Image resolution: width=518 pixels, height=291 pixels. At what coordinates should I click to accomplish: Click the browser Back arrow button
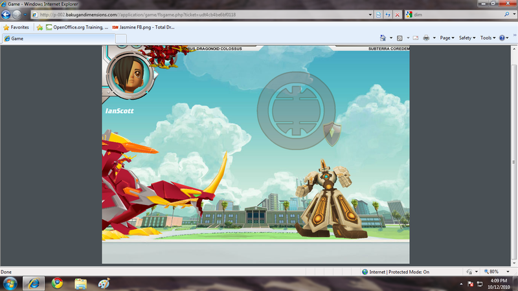(7, 14)
